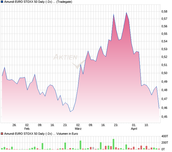Click the 0,49 price axis label
172x152 pixels.
164,82
